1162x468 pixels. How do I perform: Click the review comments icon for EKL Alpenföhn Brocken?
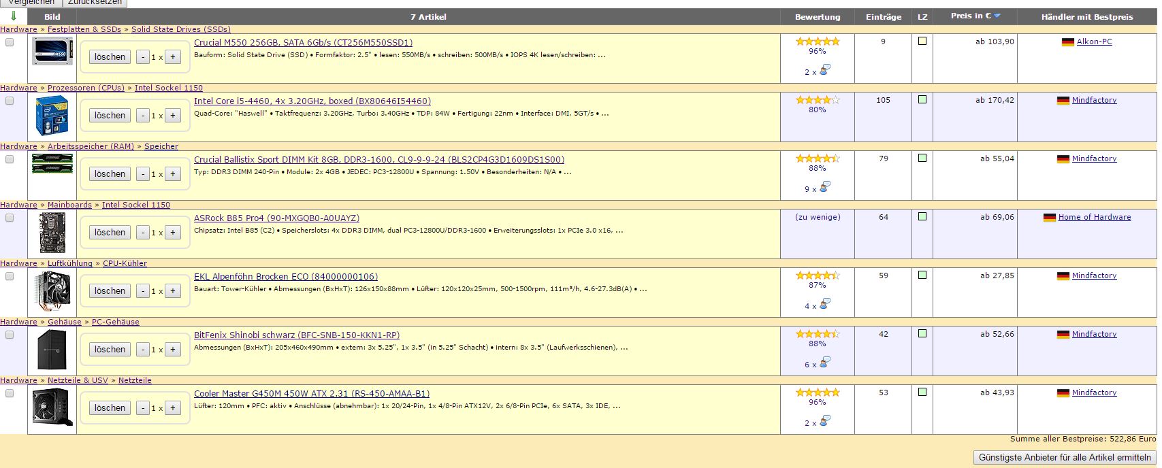[825, 304]
